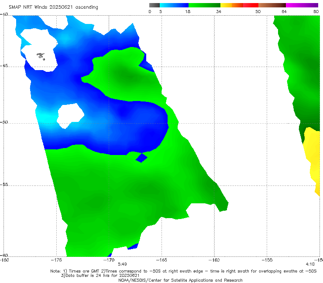
Task: Click the note line starting 'Note: 1) Times are GMT'
Action: click(183, 271)
